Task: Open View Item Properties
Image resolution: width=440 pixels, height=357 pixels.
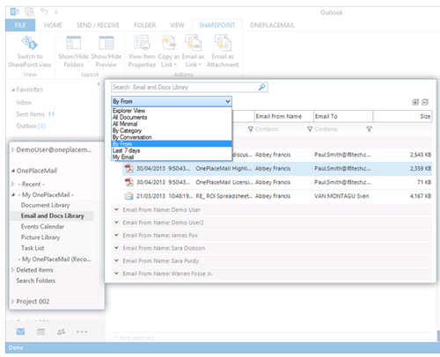Action: click(142, 52)
